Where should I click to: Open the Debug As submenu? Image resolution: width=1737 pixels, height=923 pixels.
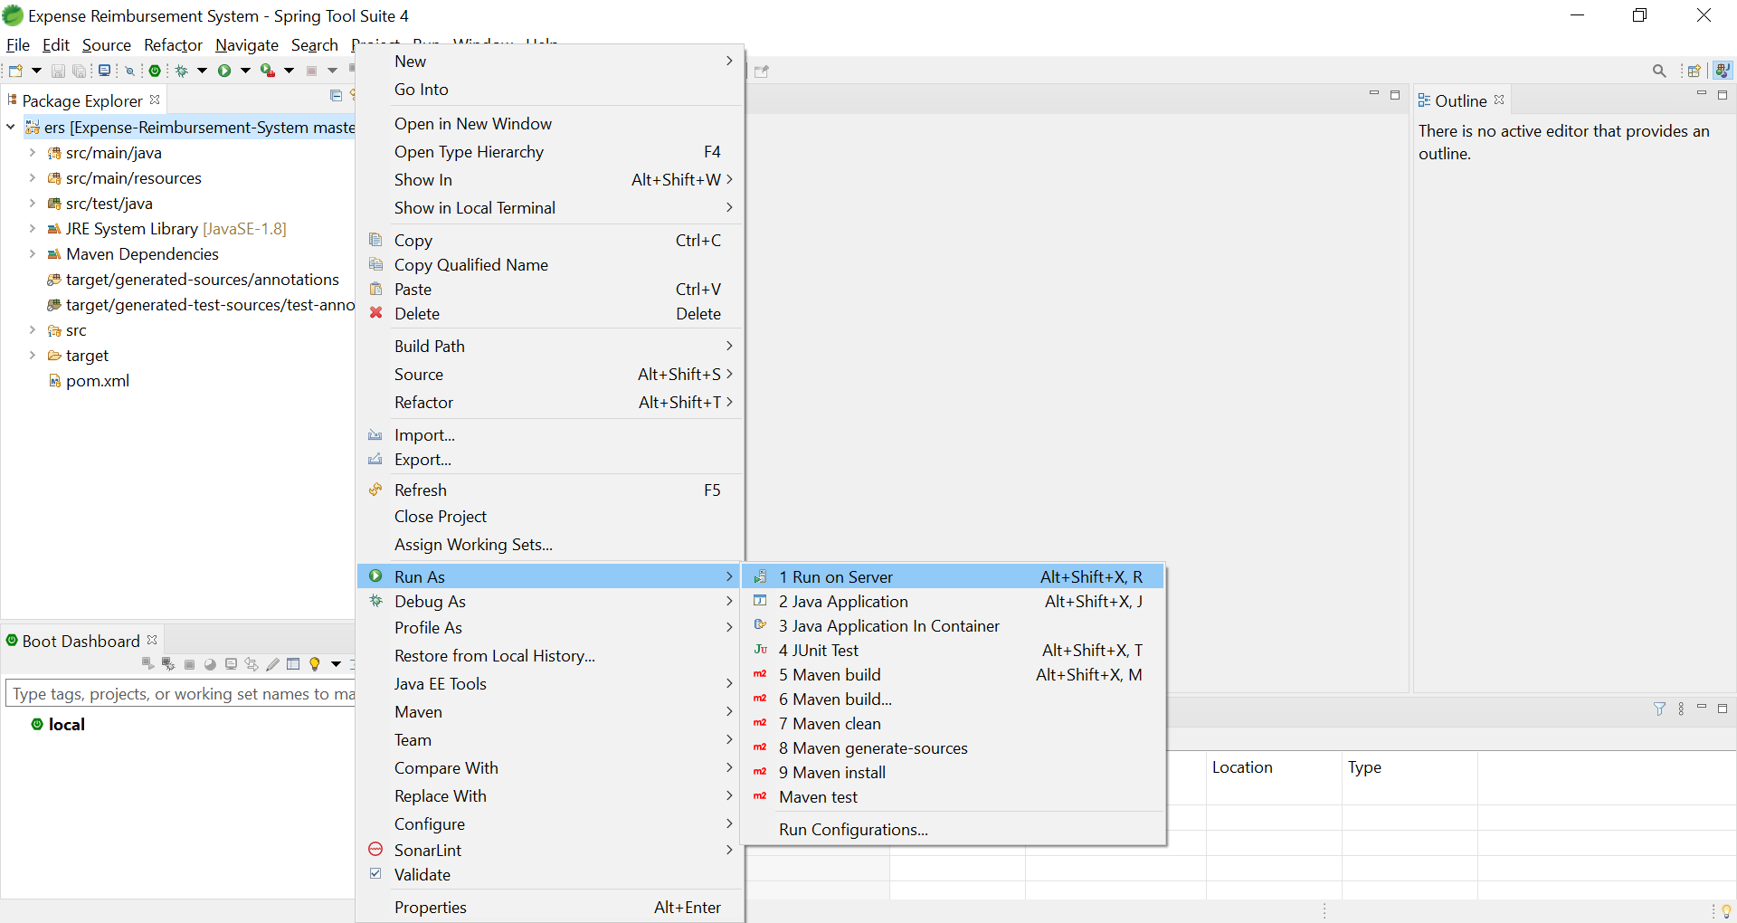coord(550,601)
